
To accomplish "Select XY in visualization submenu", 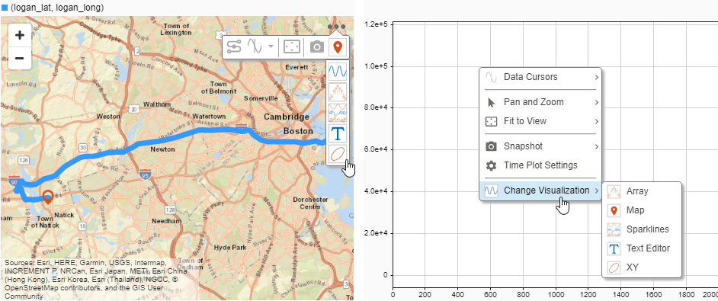I will coord(642,267).
